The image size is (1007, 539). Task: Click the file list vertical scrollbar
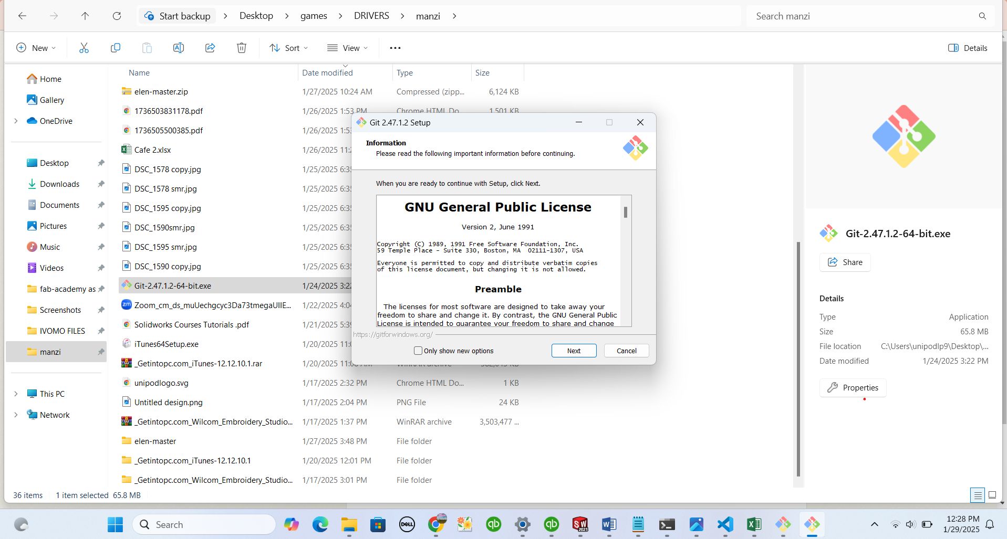click(x=798, y=359)
